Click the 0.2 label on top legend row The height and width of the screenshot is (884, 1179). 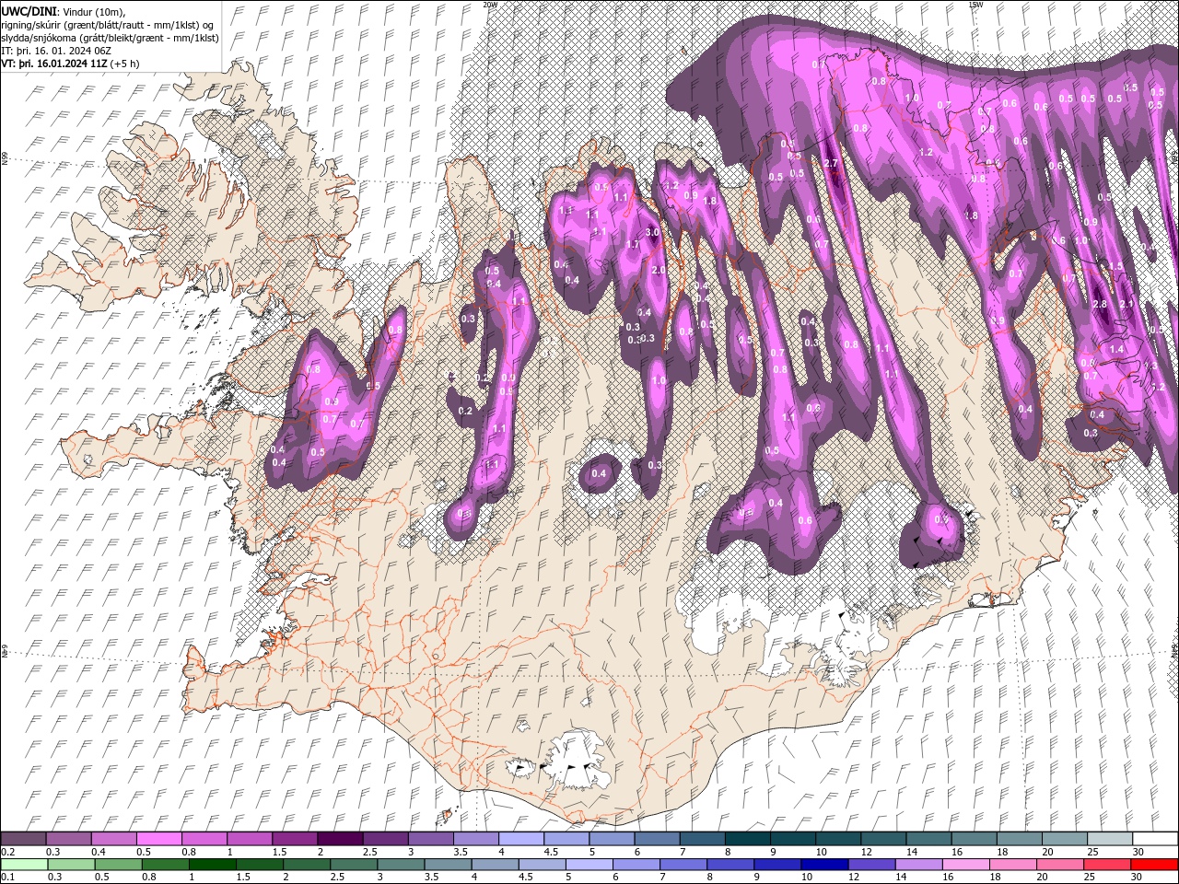(7, 852)
